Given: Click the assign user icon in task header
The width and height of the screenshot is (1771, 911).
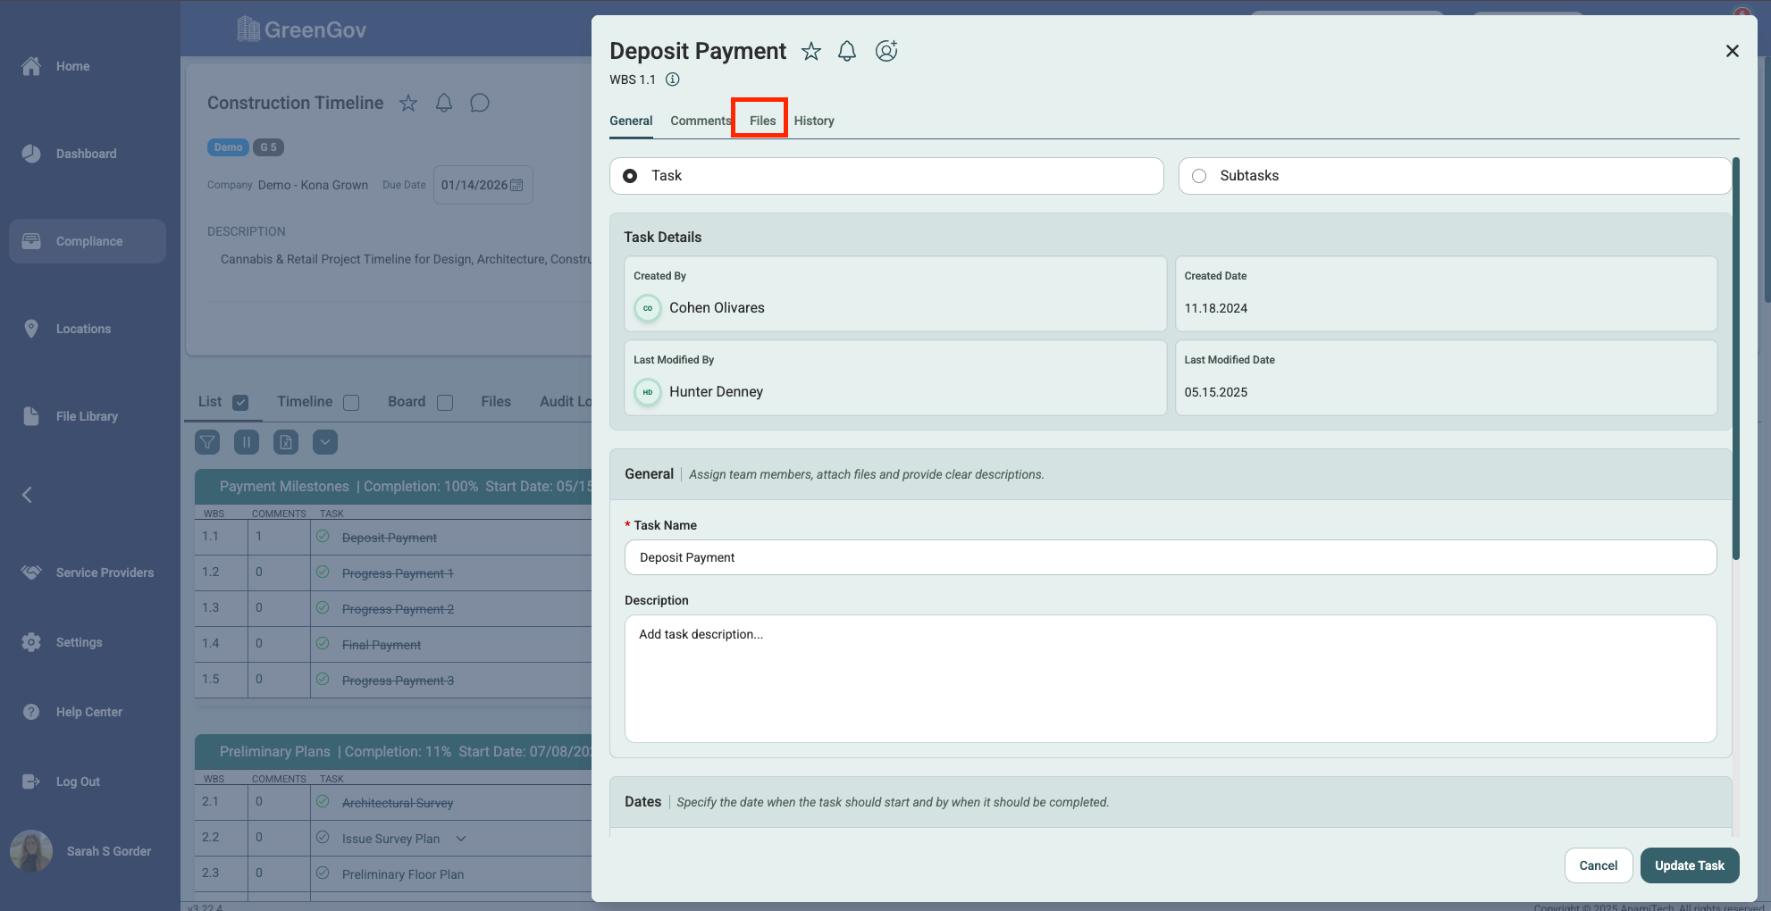Looking at the screenshot, I should (x=885, y=52).
